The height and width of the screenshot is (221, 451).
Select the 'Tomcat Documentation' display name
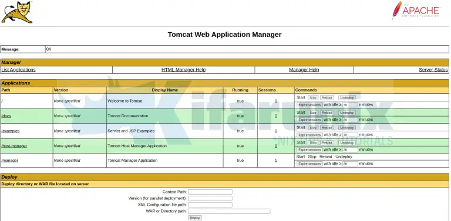click(127, 116)
